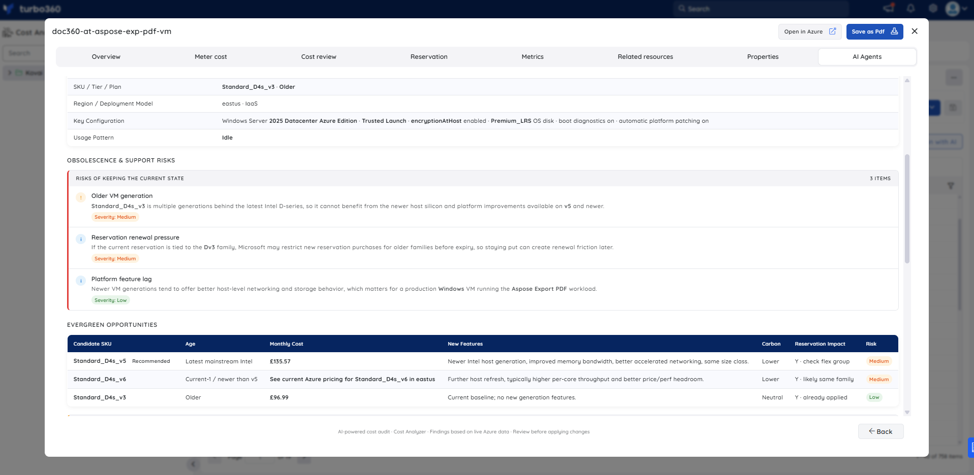This screenshot has width=974, height=475.
Task: Click the info icon beside Reservation renewal pressure
Action: tap(81, 239)
